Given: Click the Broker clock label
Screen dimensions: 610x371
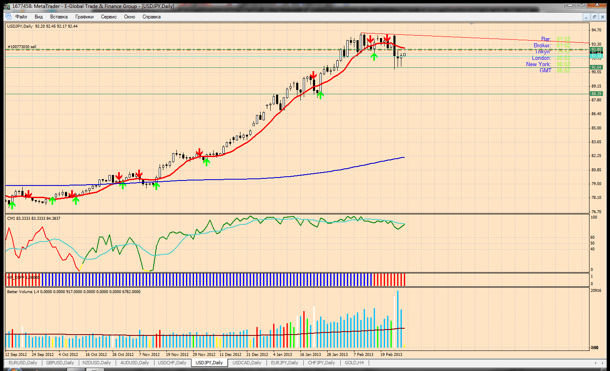Looking at the screenshot, I should point(542,45).
